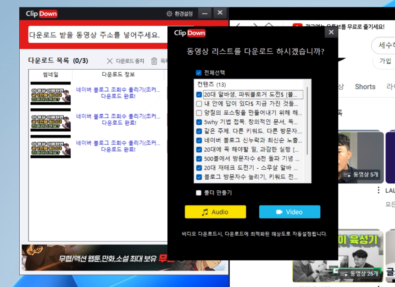Download the list as Audio

coord(215,212)
